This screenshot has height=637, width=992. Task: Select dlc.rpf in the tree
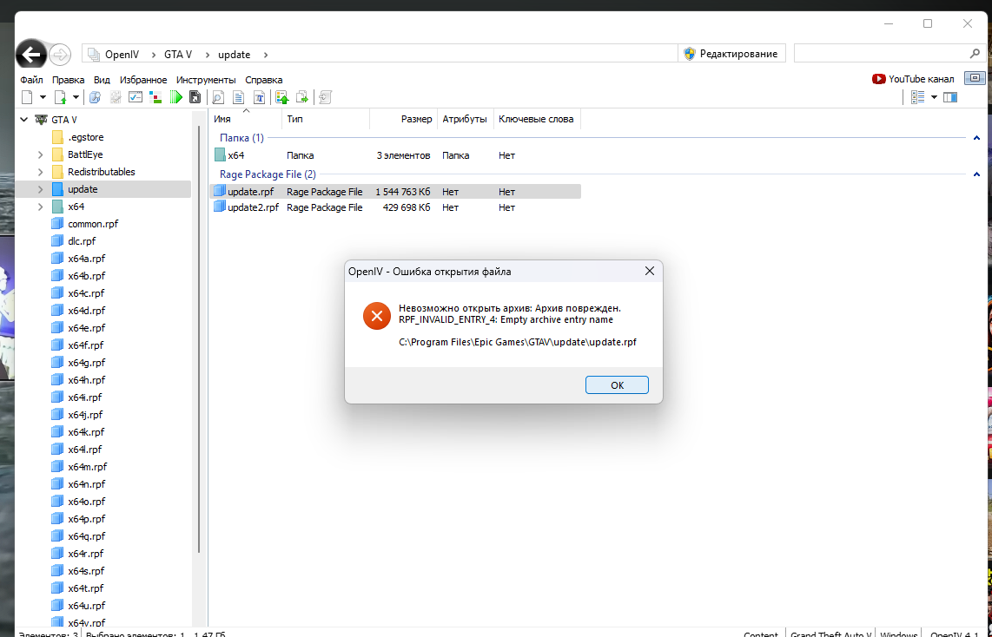pos(83,240)
